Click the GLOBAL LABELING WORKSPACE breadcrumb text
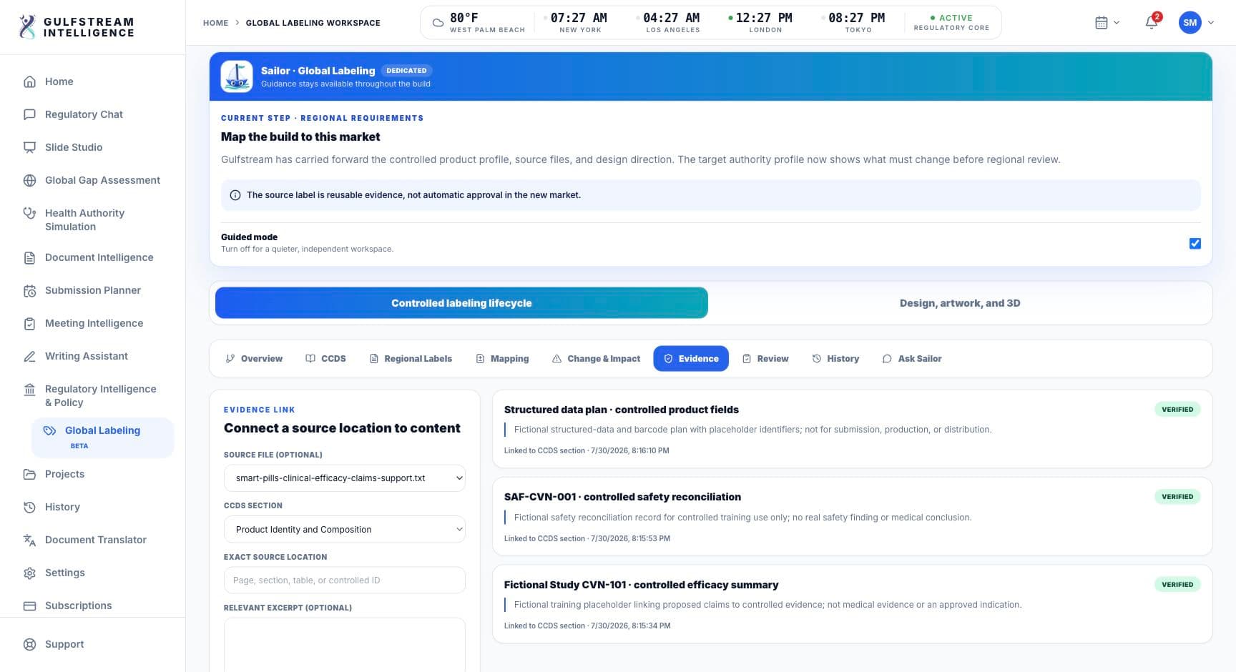This screenshot has height=672, width=1236. (313, 23)
